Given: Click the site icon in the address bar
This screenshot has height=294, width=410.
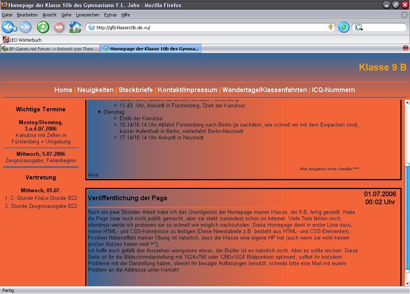Looking at the screenshot, I should point(92,27).
